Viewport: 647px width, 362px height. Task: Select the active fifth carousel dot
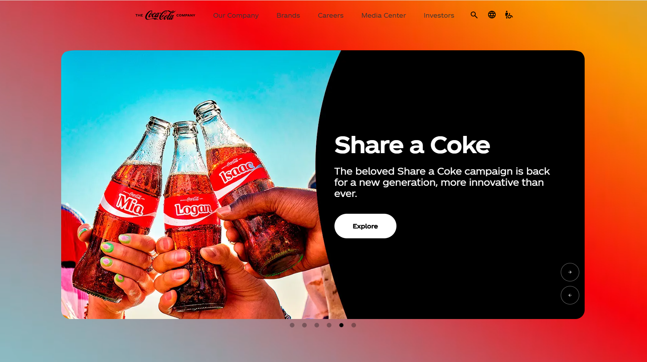pyautogui.click(x=341, y=325)
